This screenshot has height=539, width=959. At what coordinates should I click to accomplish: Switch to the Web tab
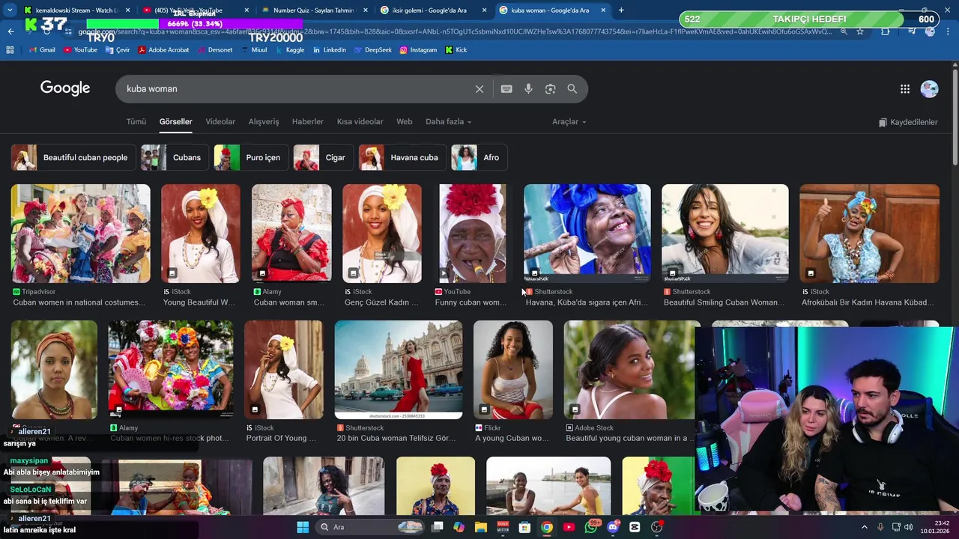click(x=405, y=121)
